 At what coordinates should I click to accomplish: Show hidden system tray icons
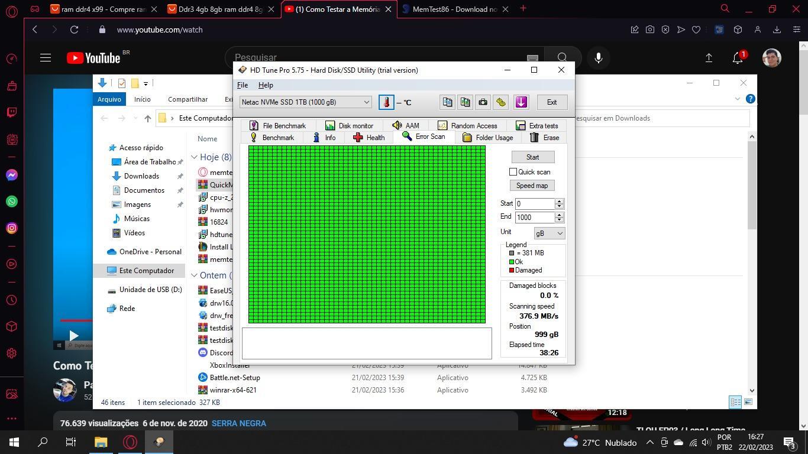(x=649, y=442)
